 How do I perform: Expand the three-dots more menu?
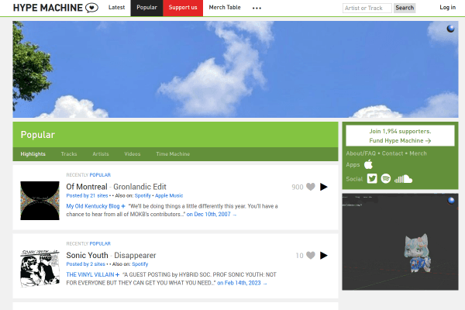(x=257, y=8)
